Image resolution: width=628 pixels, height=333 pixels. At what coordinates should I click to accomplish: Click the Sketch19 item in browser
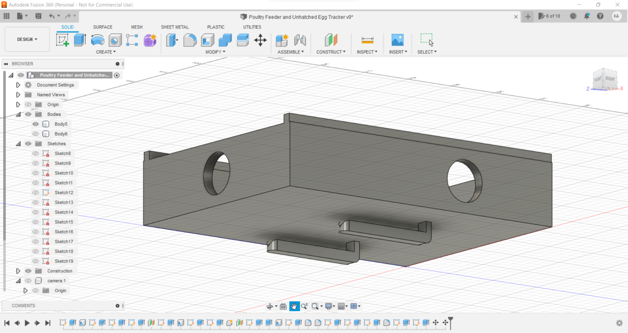point(64,261)
